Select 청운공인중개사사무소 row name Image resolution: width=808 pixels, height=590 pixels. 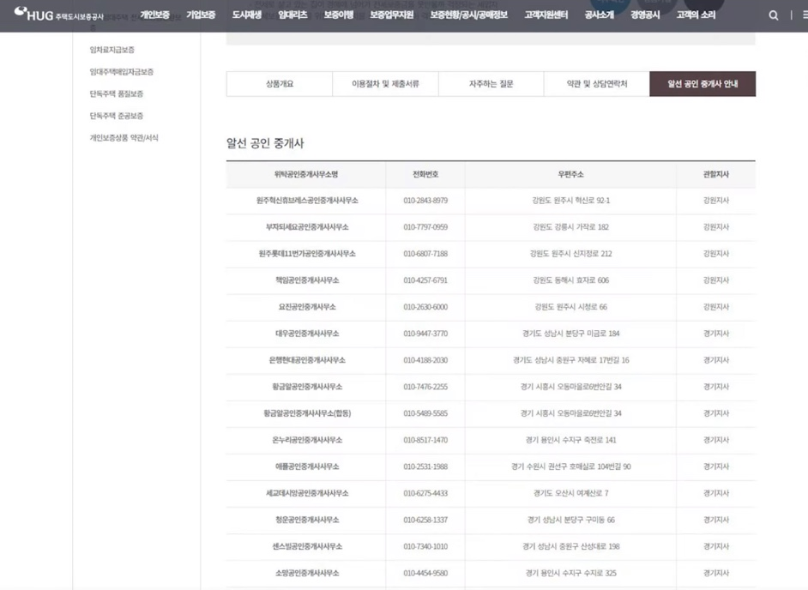pyautogui.click(x=307, y=521)
